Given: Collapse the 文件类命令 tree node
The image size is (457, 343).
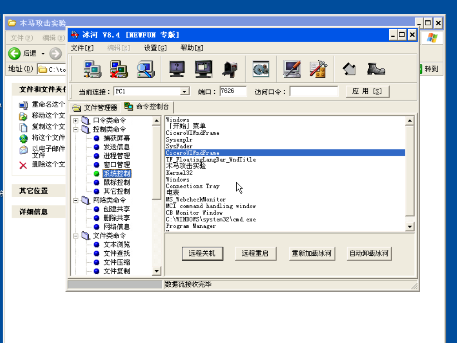Looking at the screenshot, I should click(76, 236).
